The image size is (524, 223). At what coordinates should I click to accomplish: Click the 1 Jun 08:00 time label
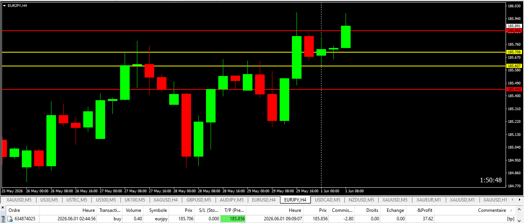(354, 191)
